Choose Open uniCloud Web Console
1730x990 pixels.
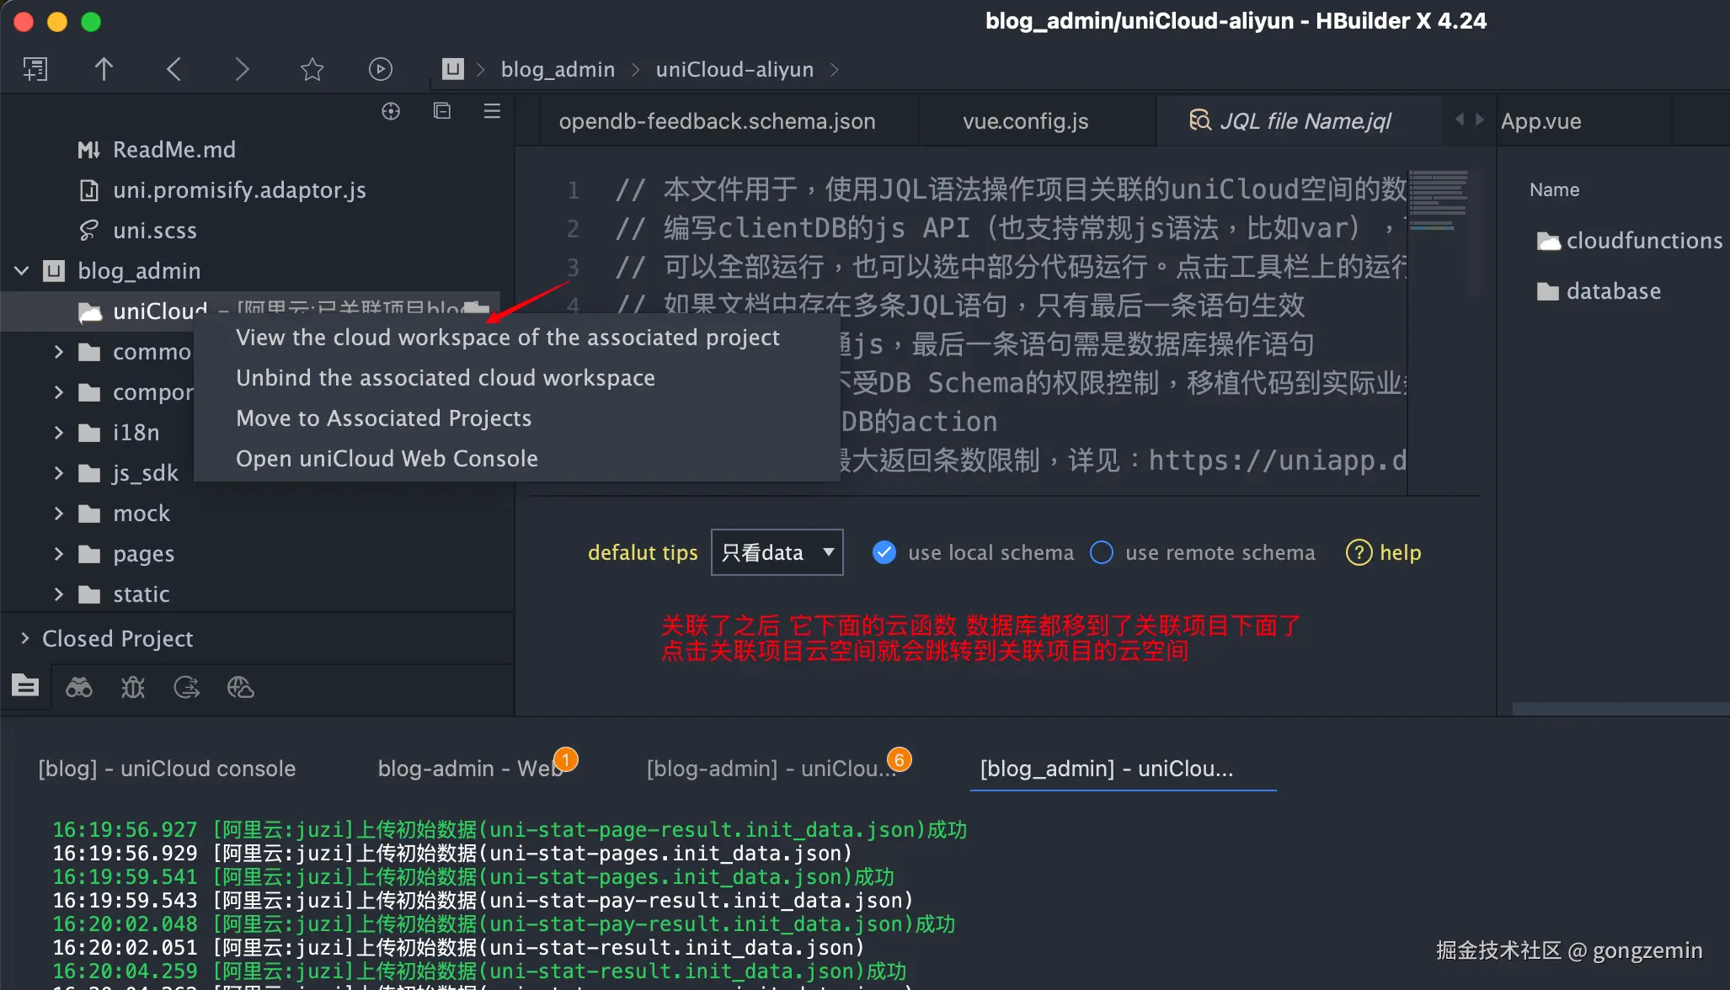click(x=387, y=459)
